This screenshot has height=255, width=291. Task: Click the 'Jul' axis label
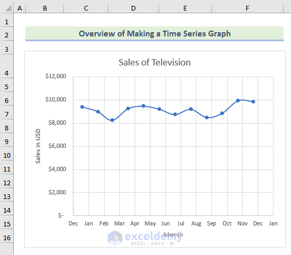pos(181,223)
